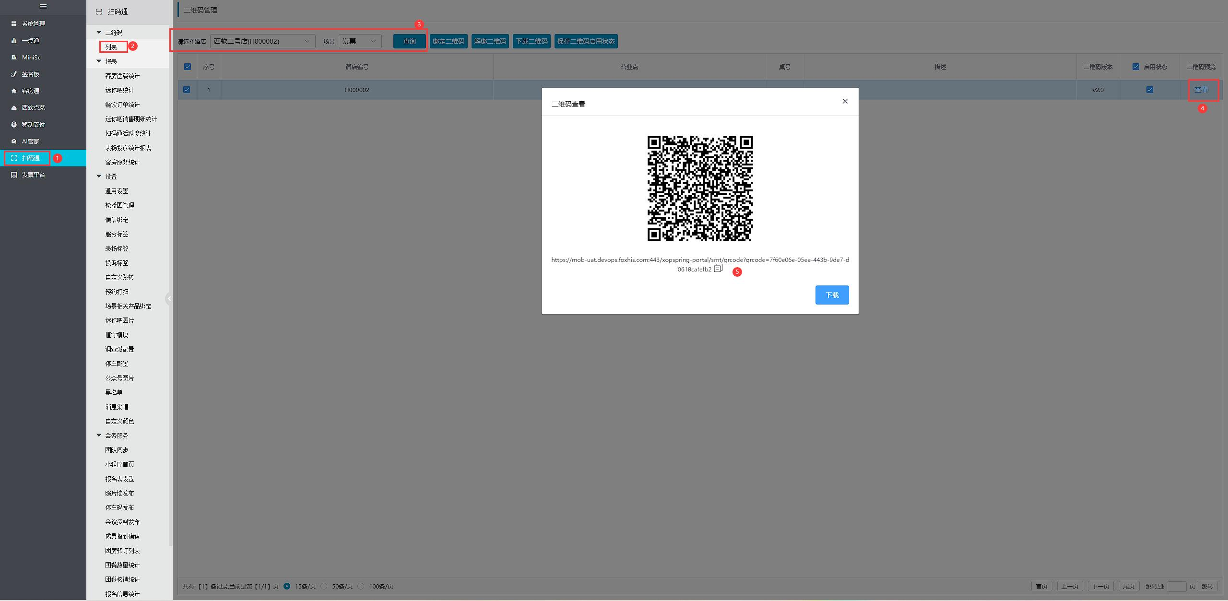This screenshot has height=601, width=1228.
Task: Collapse the 二维码 tree section
Action: [x=99, y=33]
